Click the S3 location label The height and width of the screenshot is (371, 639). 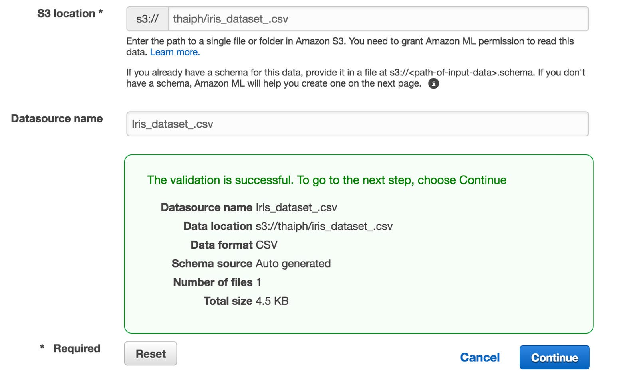(70, 14)
